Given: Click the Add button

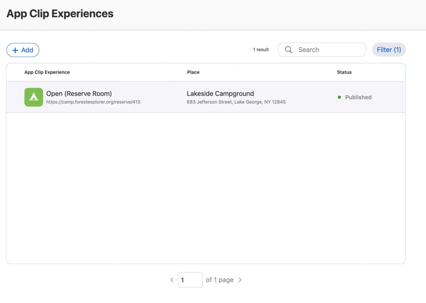Looking at the screenshot, I should tap(23, 50).
